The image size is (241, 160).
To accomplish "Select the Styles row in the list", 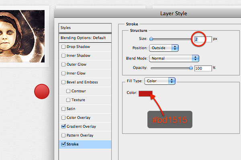I will tap(85, 28).
